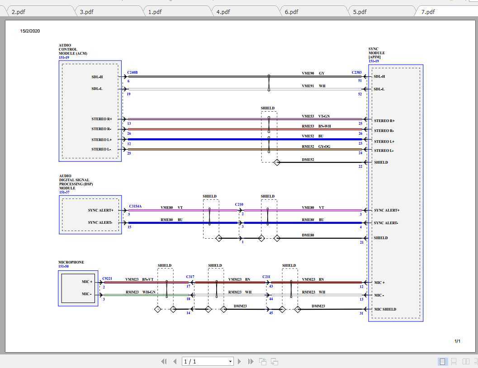Click the 1/1 page indicator on document
Screen dimensions: 478x368
tap(457, 341)
